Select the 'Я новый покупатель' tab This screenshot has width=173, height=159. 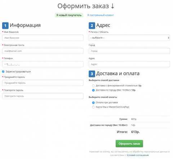point(69,15)
